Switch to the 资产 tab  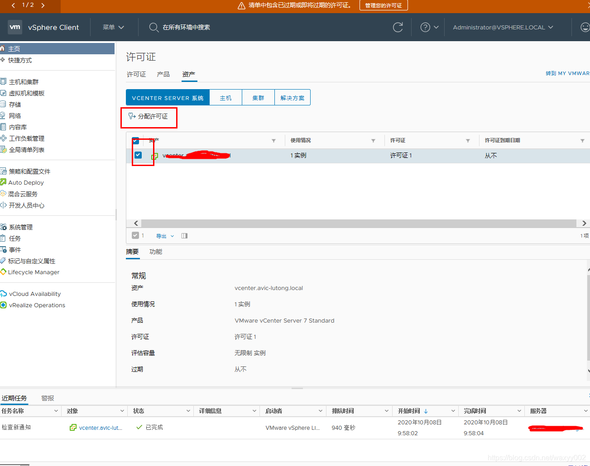(189, 74)
